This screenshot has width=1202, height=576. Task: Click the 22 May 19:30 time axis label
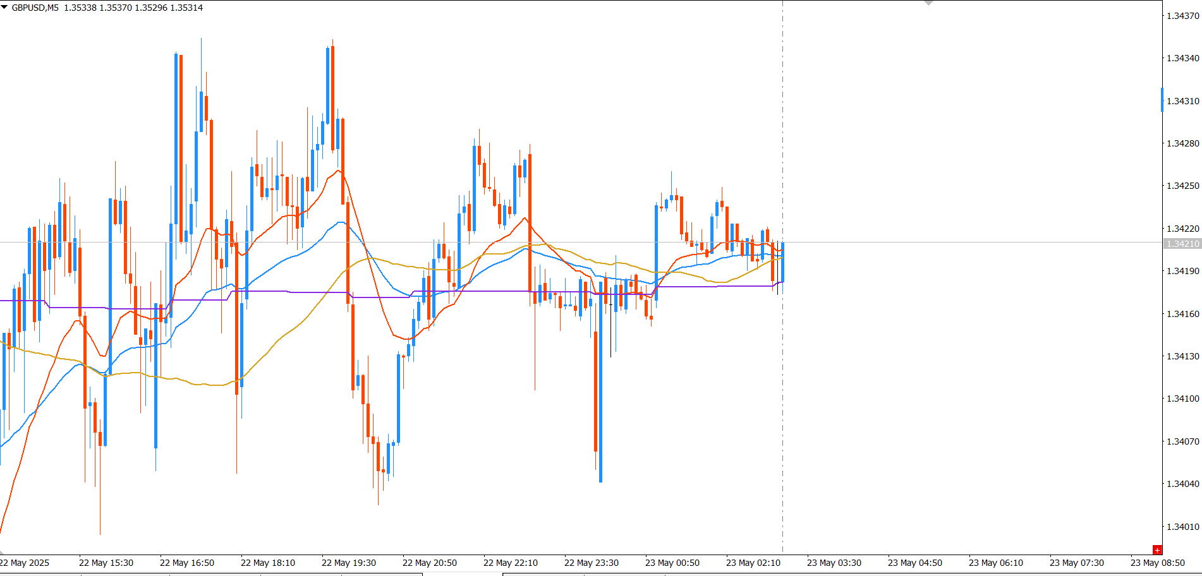click(x=348, y=563)
